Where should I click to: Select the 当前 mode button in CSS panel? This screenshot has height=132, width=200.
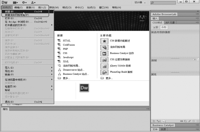164,27
